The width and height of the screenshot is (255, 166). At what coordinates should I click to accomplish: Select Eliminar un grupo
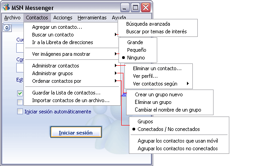coord(170,102)
